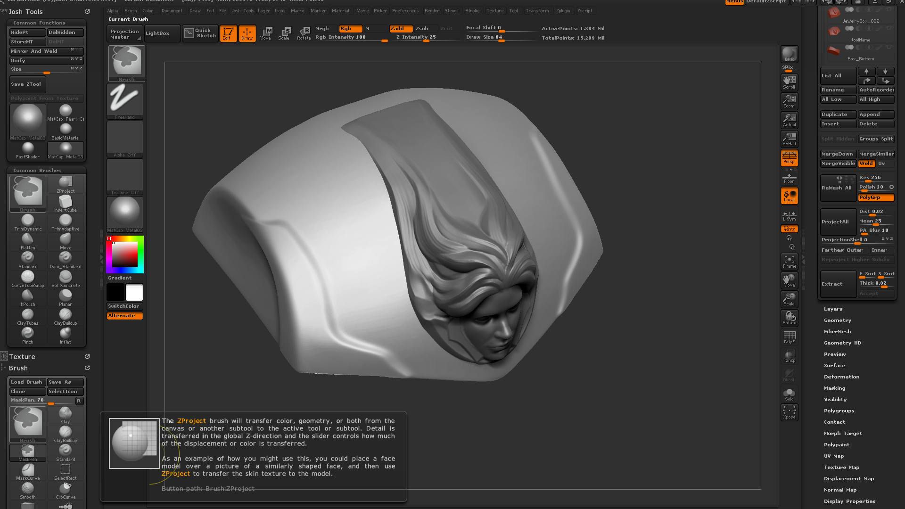Toggle Local transformations button
This screenshot has width=905, height=509.
[789, 196]
